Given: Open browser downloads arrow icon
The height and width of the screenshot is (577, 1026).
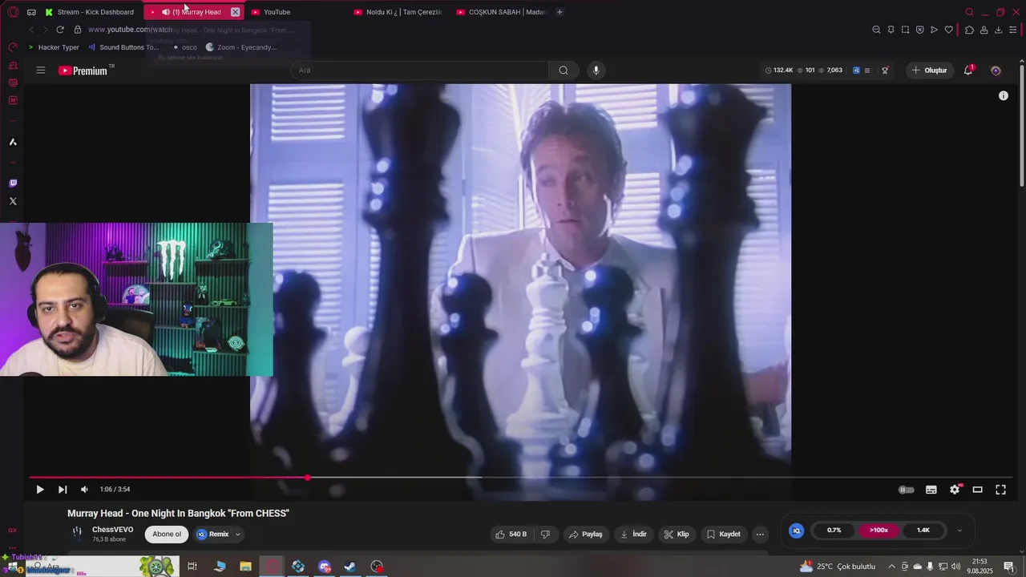Looking at the screenshot, I should click(998, 30).
